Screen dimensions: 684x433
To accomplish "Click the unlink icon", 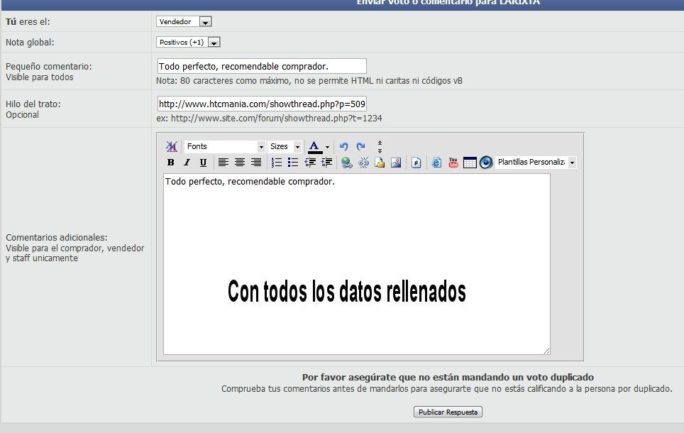I will tap(363, 163).
